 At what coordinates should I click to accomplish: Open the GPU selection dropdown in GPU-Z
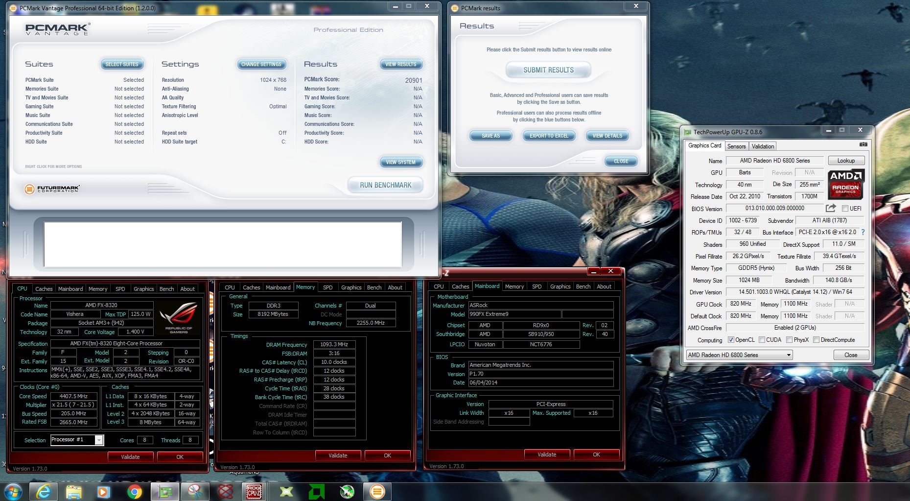739,355
